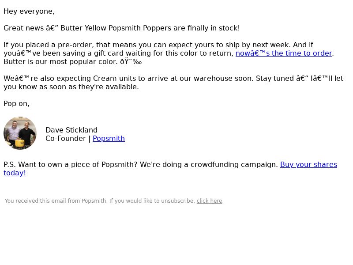
Task: Click the yellow popcorn popper in the photo
Action: (x=19, y=143)
